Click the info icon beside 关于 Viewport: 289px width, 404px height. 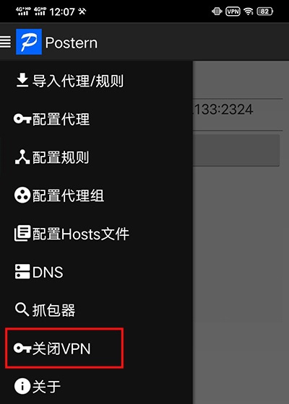(22, 386)
